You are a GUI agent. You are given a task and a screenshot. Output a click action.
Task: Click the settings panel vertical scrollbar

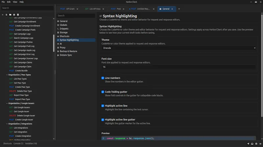pos(262,66)
